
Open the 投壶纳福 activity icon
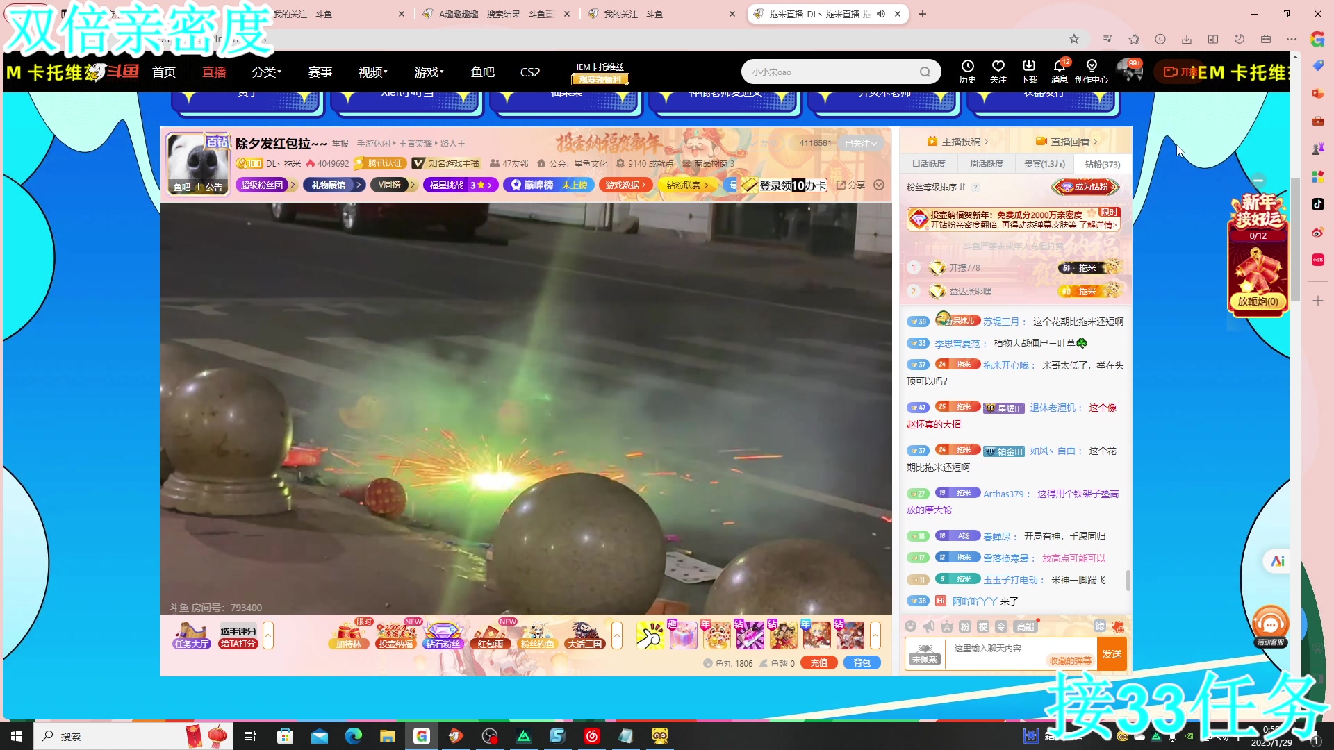[x=395, y=635]
